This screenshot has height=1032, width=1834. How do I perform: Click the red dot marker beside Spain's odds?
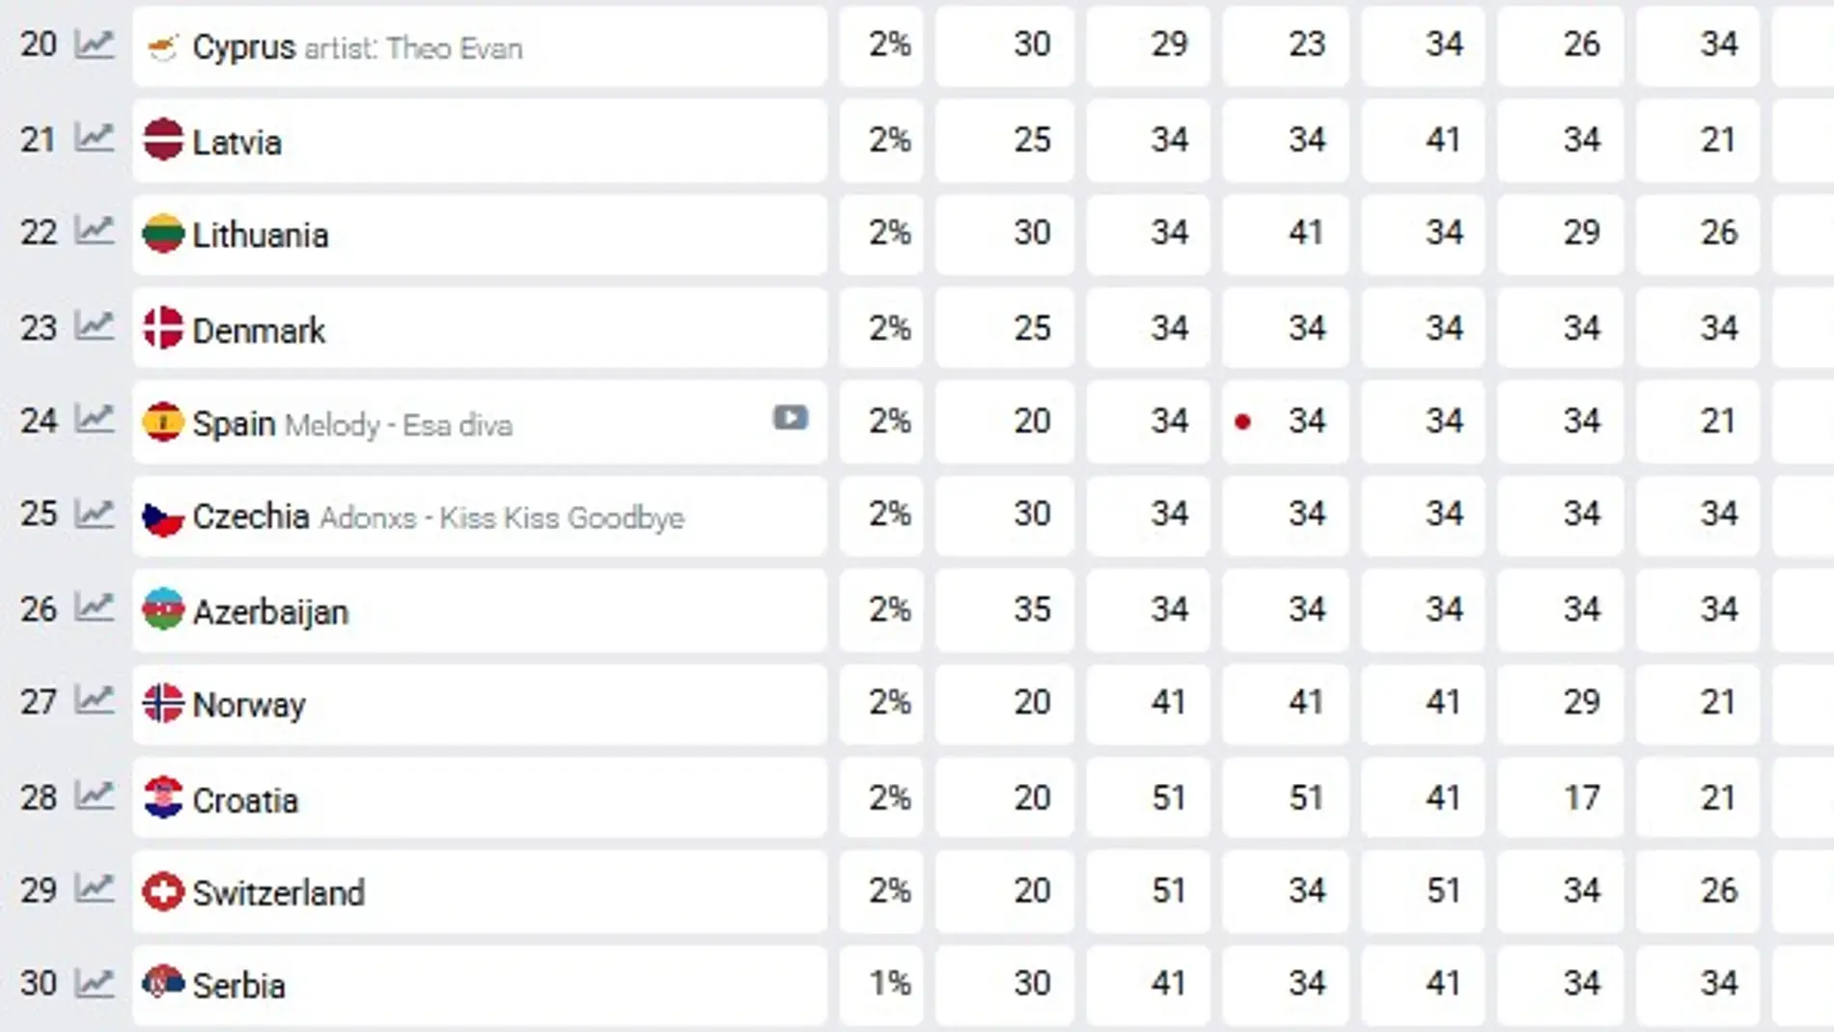[1243, 421]
